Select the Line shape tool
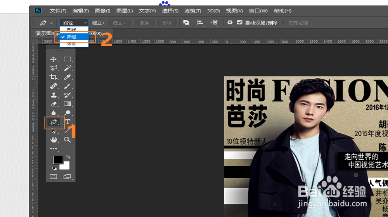 coord(67,131)
